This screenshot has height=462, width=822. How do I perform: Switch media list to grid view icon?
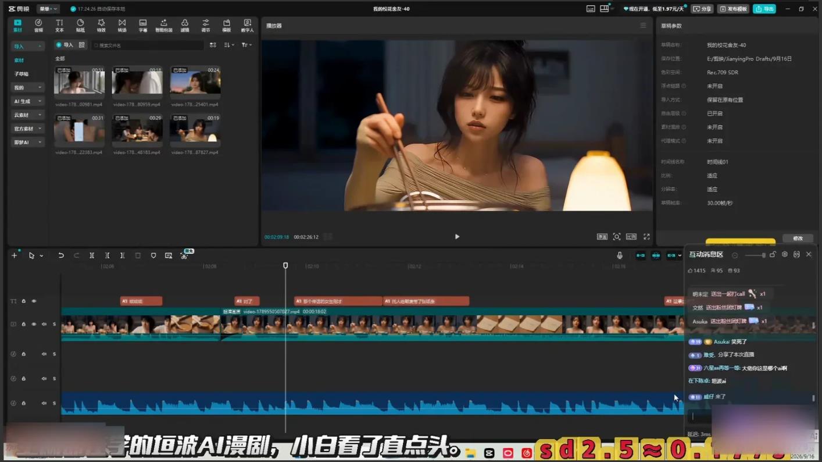[213, 45]
